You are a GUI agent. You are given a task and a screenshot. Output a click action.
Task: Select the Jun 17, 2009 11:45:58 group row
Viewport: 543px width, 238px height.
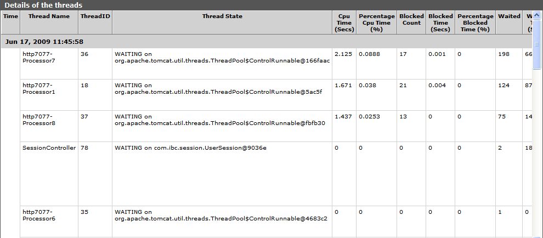coord(267,42)
